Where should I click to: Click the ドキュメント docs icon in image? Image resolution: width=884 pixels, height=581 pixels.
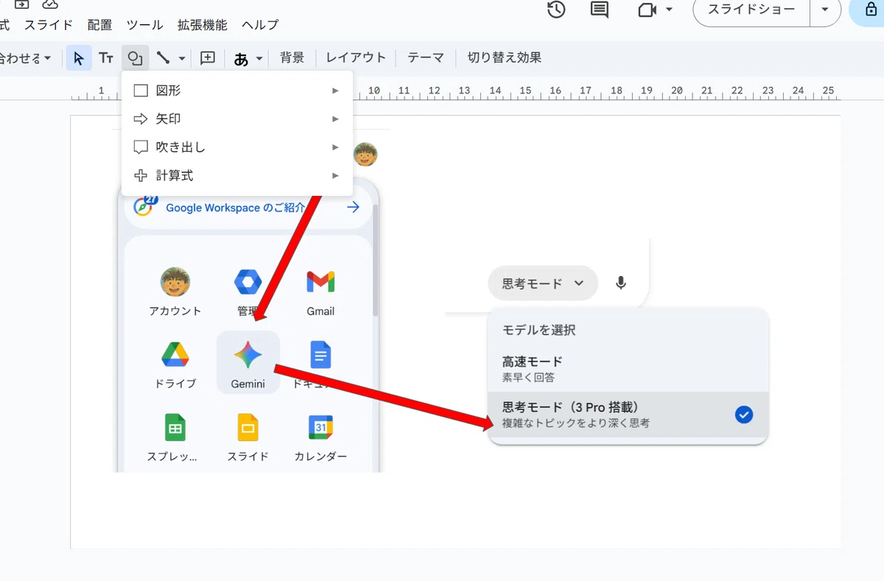pyautogui.click(x=320, y=355)
